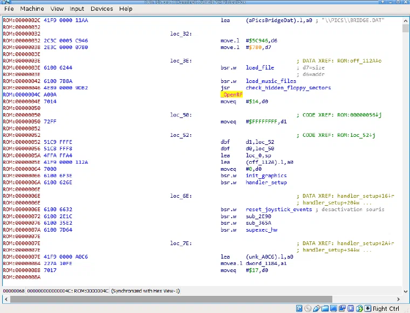Click the horizontal scrollbar left arrow

(6, 299)
